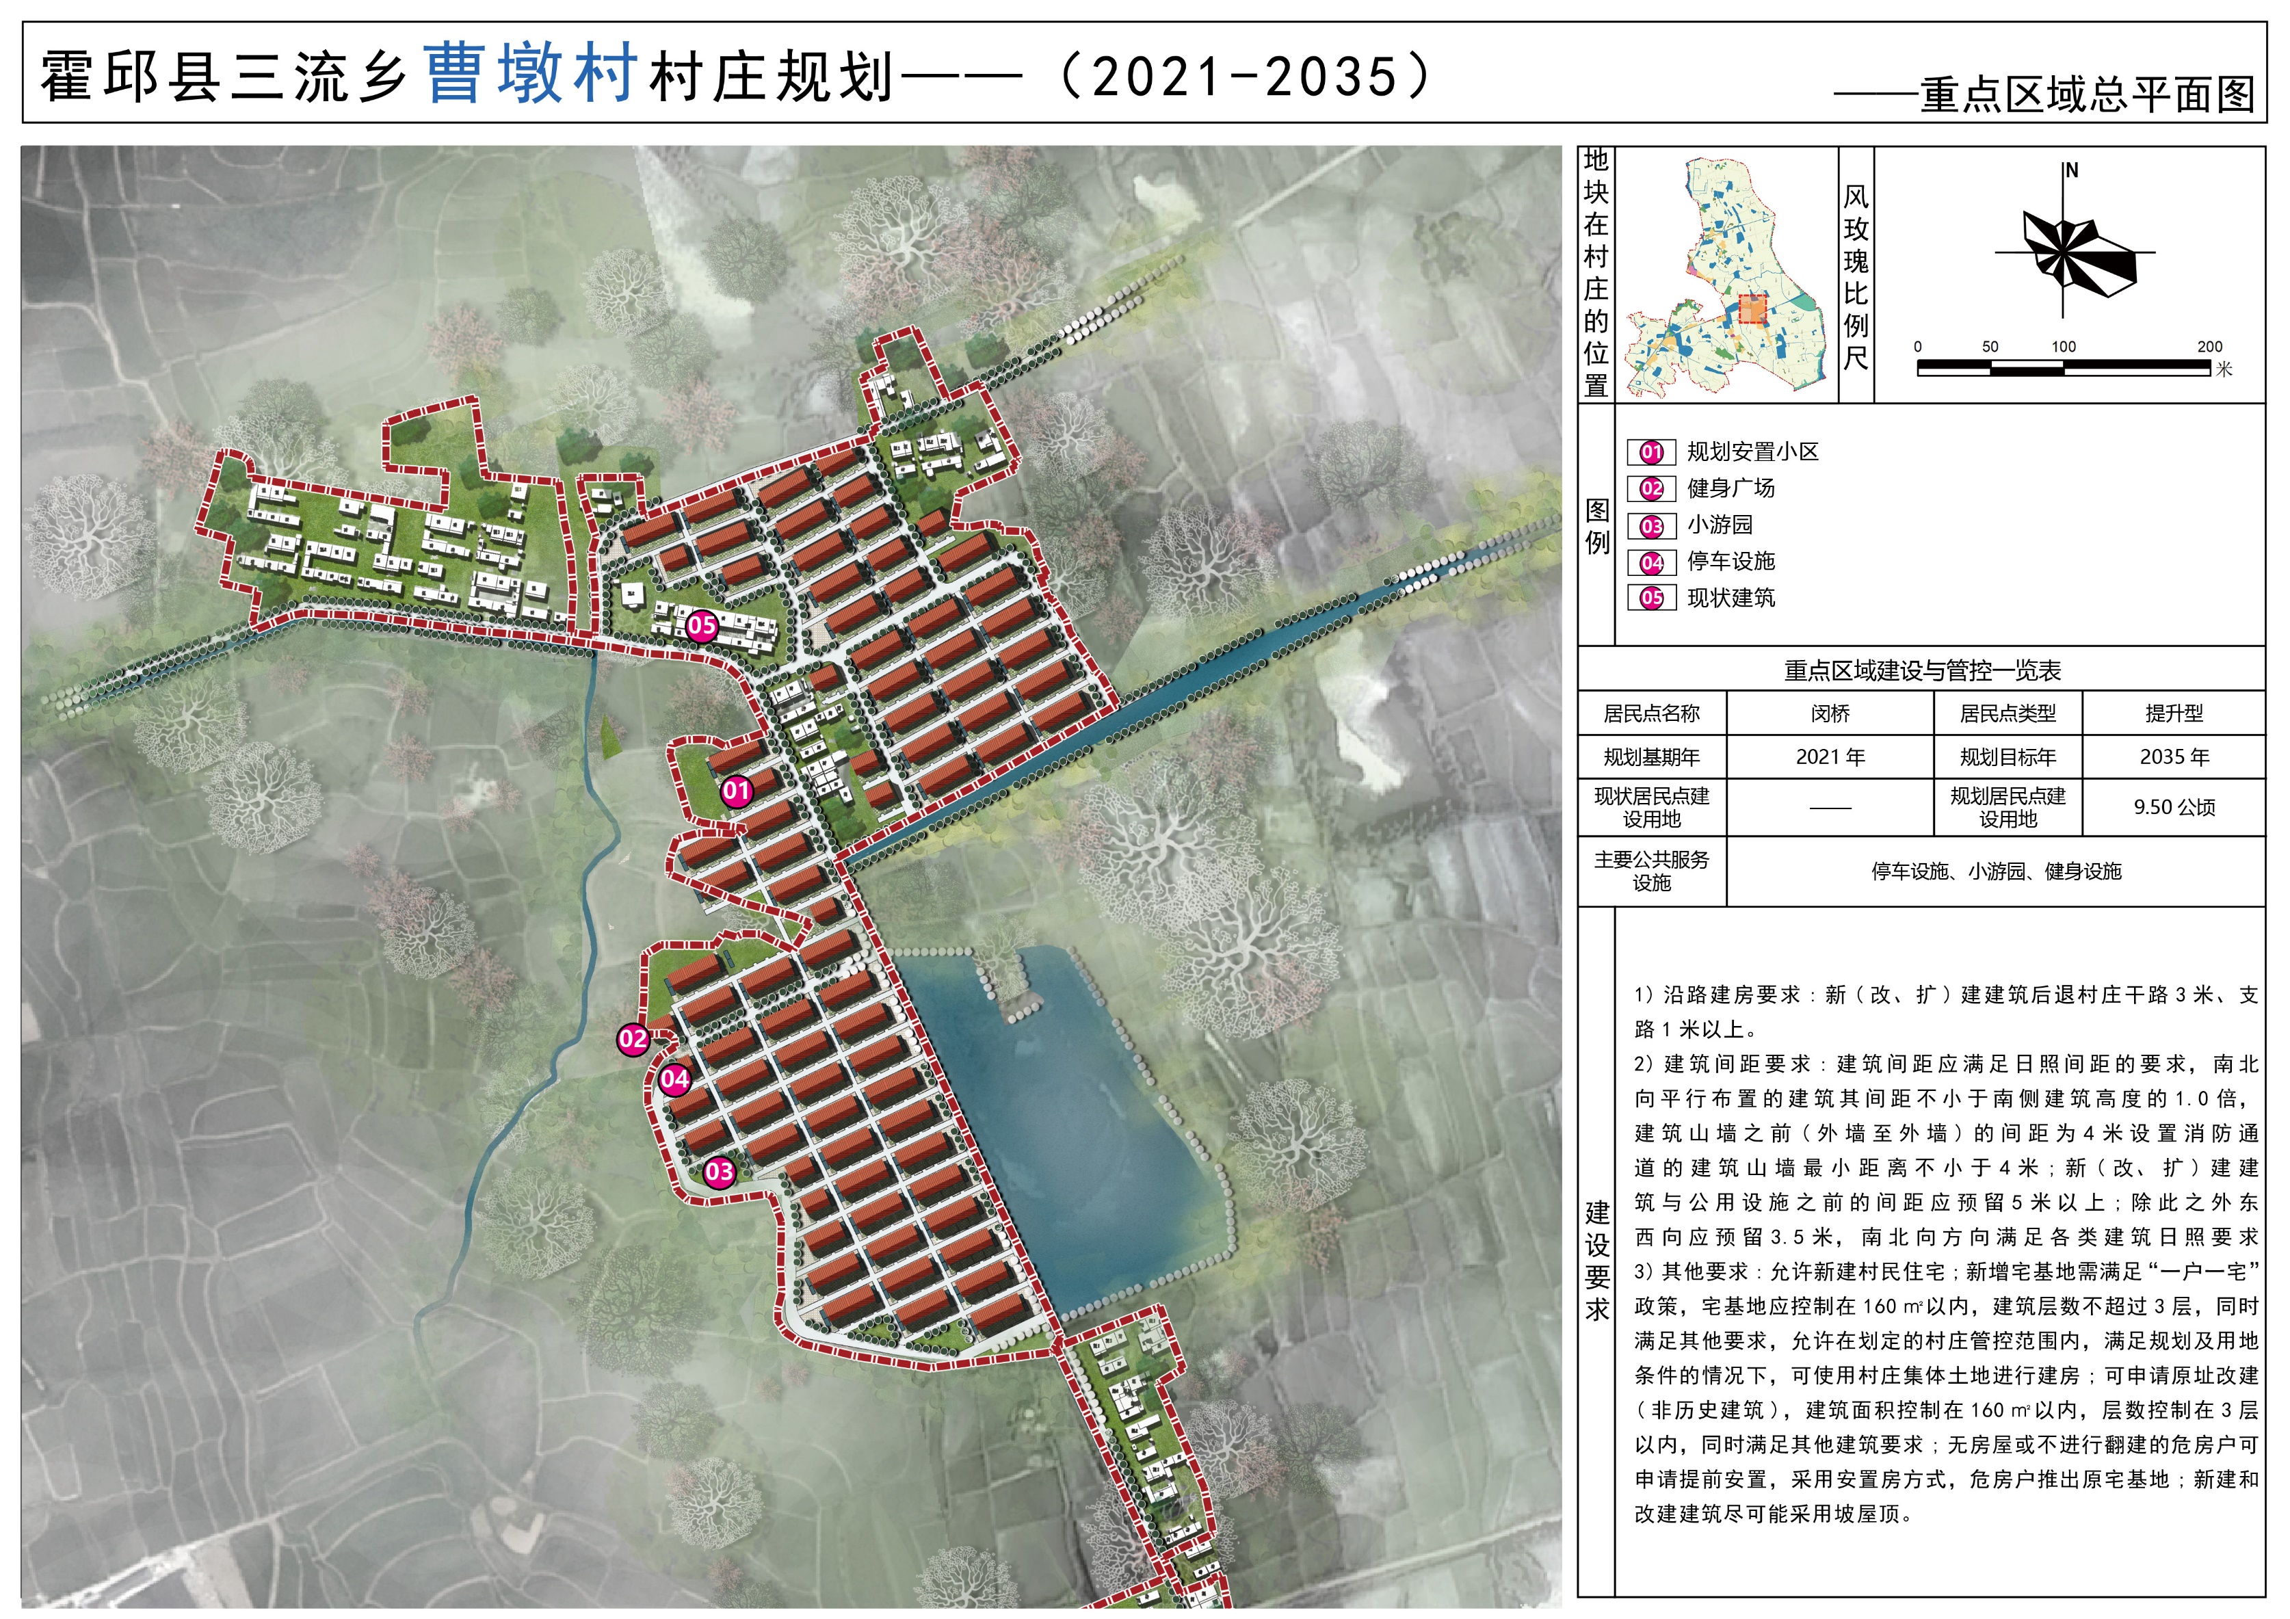
Task: Click the pink 01 marker on the map
Action: (x=736, y=791)
